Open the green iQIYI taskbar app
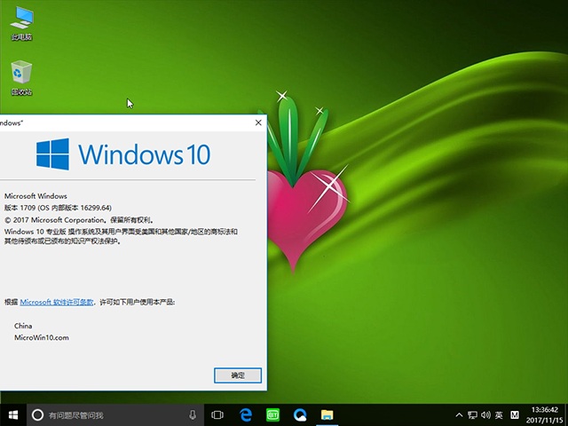568x426 pixels. click(272, 414)
